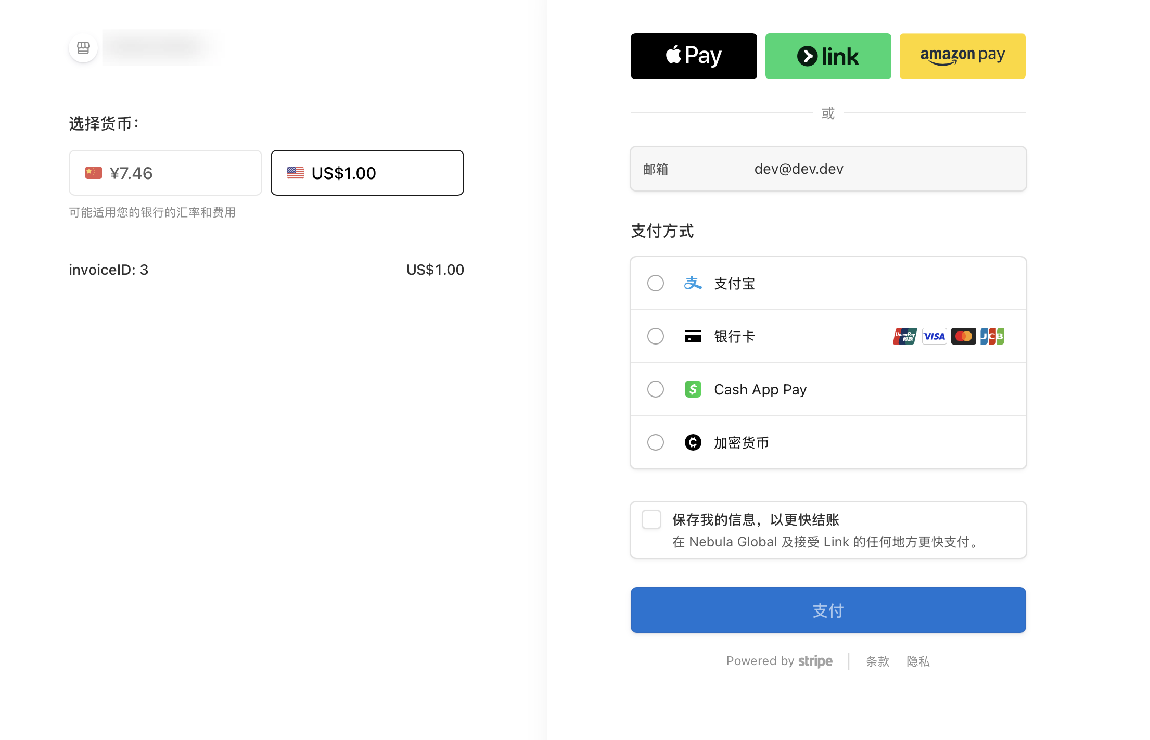This screenshot has height=740, width=1150.
Task: Click the US flag icon
Action: (x=296, y=173)
